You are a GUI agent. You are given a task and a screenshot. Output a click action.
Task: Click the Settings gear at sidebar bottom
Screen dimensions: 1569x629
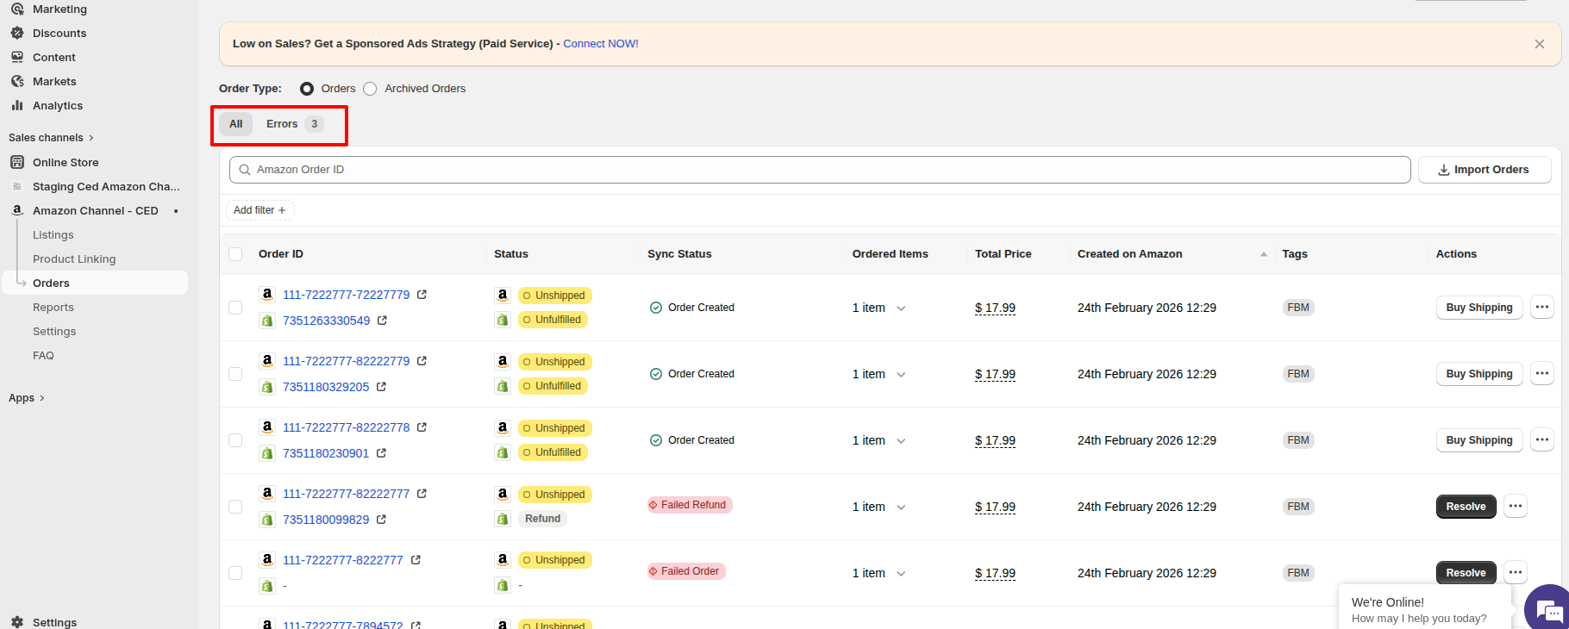point(17,622)
